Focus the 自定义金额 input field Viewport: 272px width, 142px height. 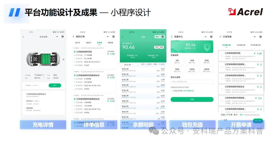[192, 82]
